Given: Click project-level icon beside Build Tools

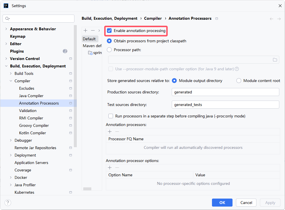Looking at the screenshot, I should tap(70, 73).
